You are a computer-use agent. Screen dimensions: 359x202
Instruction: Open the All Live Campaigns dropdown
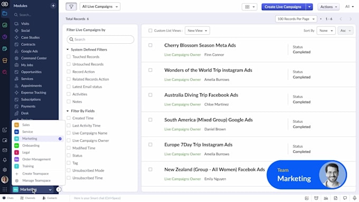click(x=100, y=7)
